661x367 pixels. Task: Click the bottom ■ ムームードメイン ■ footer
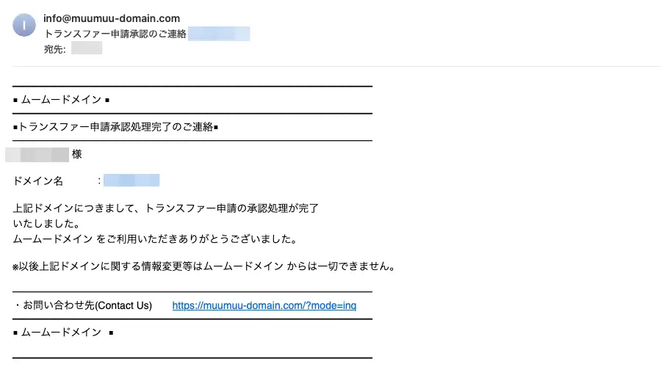pos(63,333)
